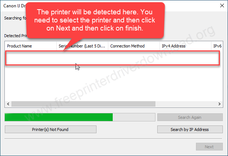
Task: Click the Search Again button
Action: click(x=190, y=117)
